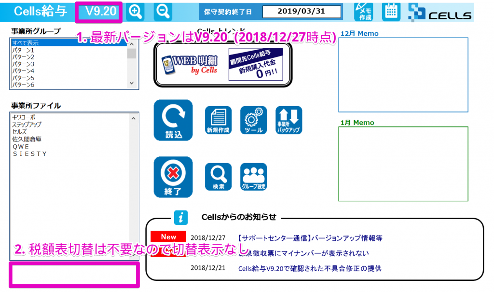Select パターン3 in the group list
Image resolution: width=494 pixels, height=292 pixels.
click(x=69, y=64)
